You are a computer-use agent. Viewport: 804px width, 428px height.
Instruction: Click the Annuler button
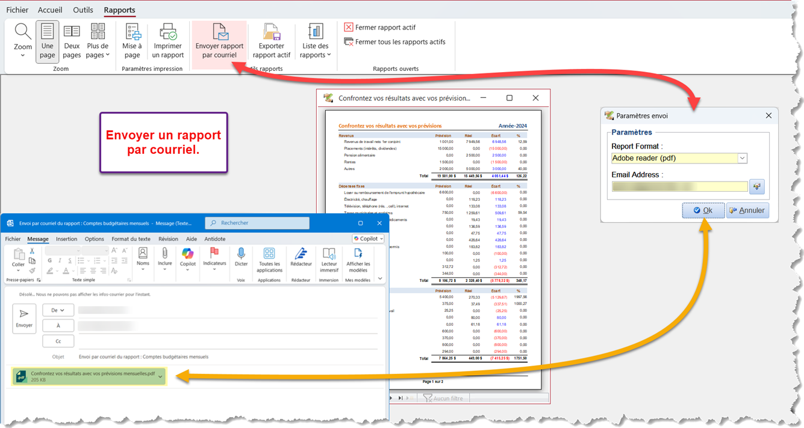pyautogui.click(x=747, y=210)
